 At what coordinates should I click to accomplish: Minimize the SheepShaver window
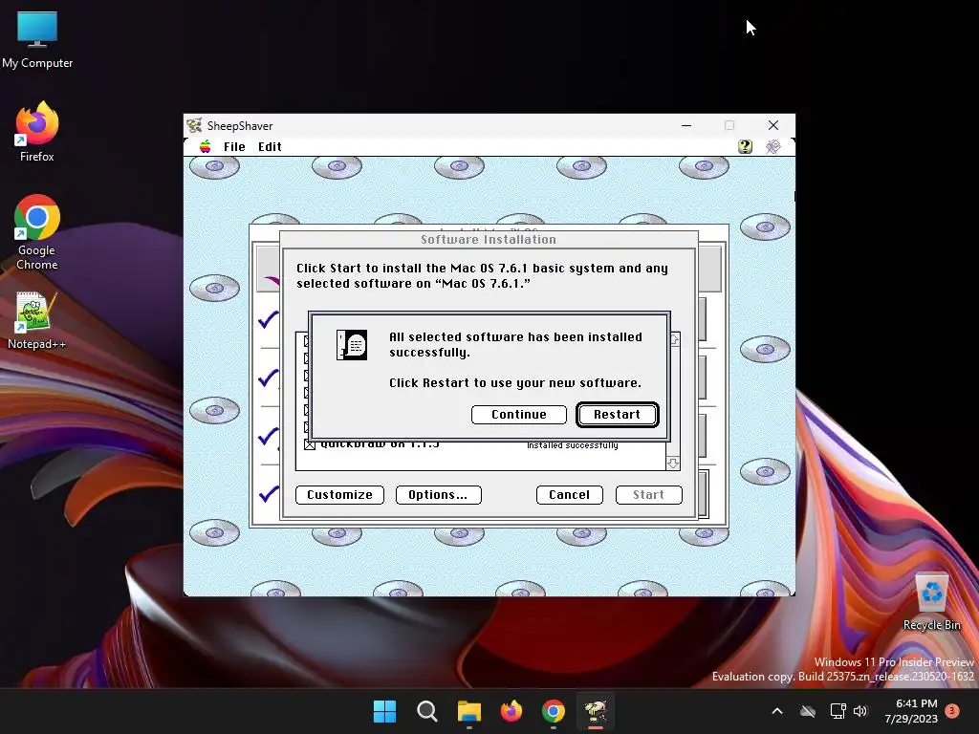(686, 125)
